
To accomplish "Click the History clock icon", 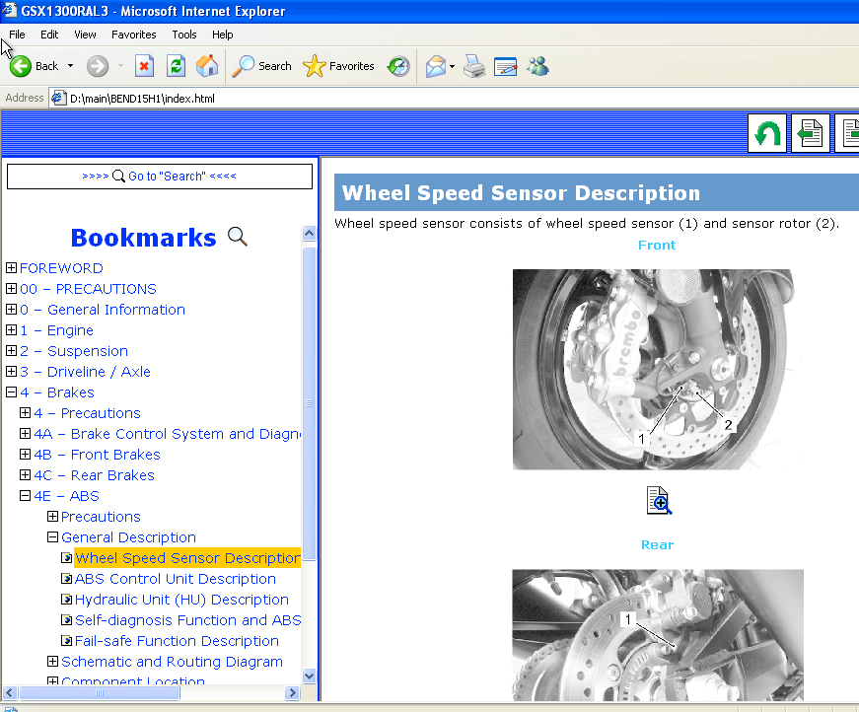I will (398, 66).
